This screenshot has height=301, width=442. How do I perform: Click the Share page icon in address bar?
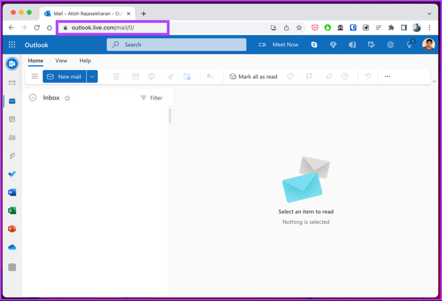(287, 28)
